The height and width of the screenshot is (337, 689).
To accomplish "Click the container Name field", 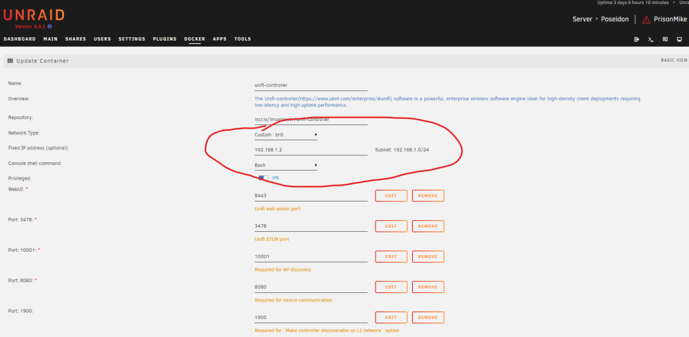I will pyautogui.click(x=311, y=85).
